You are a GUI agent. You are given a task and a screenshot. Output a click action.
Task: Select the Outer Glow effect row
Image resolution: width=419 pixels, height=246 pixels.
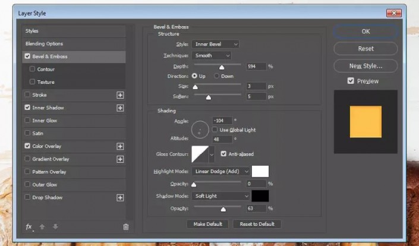[74, 185]
